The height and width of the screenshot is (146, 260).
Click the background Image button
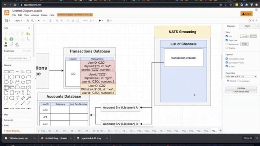tap(245, 44)
